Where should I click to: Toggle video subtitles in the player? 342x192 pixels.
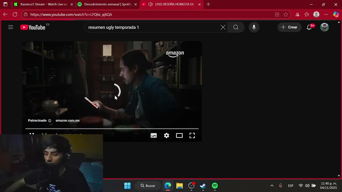[x=154, y=135]
